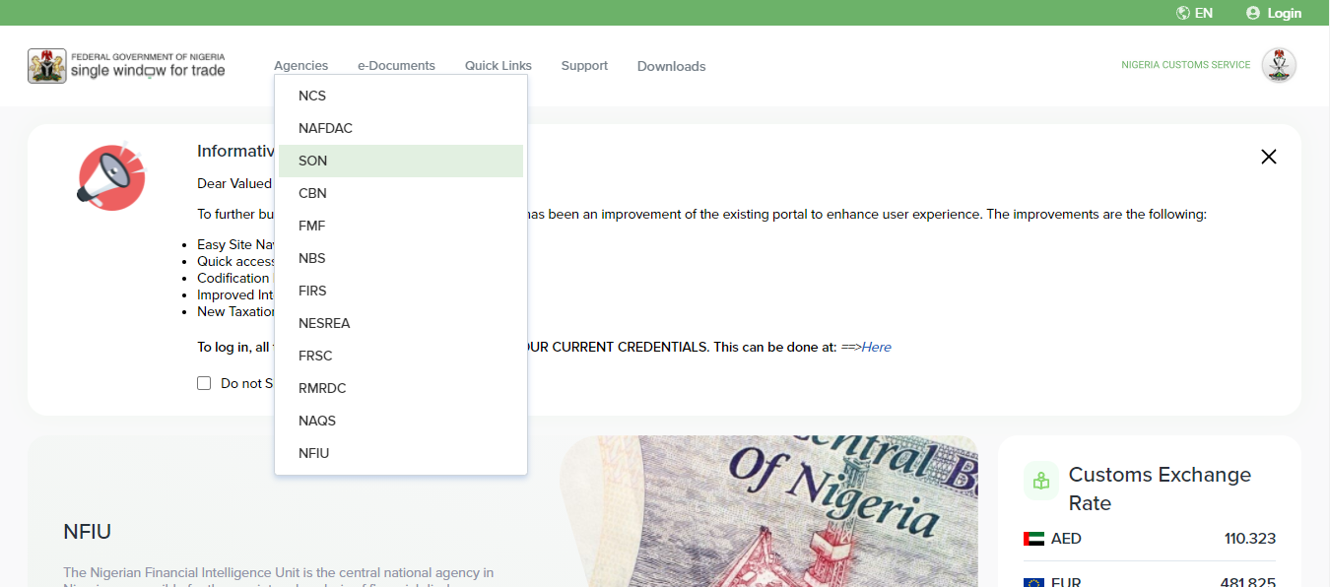Viewport: 1330px width, 587px height.
Task: Click the NIGERIA CUSTOMS SERVICE text link
Action: coord(1186,65)
